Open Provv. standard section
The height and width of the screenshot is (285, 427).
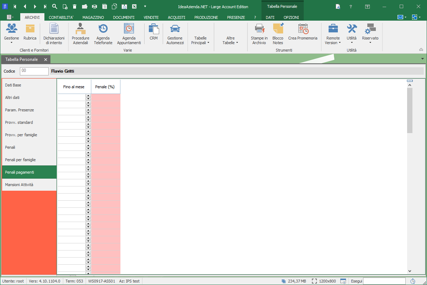pyautogui.click(x=29, y=122)
